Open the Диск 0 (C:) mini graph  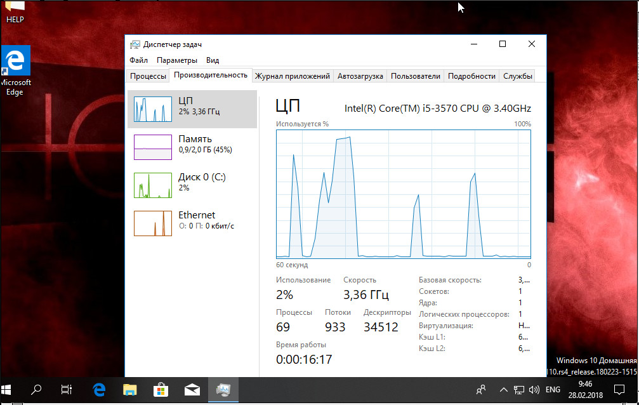pos(153,185)
